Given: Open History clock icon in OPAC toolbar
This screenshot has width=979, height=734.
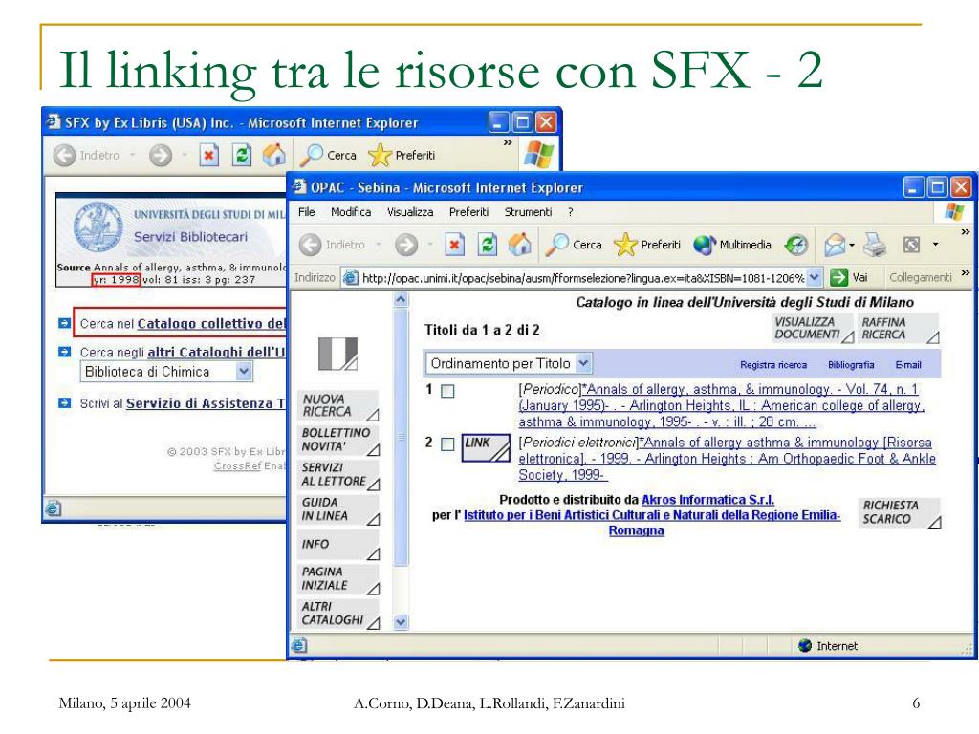Looking at the screenshot, I should tap(796, 245).
